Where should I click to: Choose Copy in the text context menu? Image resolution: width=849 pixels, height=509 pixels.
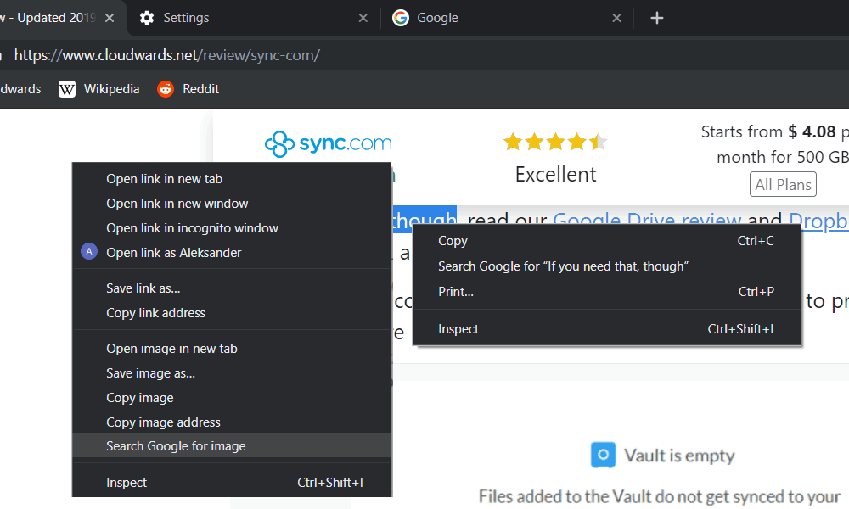(x=453, y=241)
